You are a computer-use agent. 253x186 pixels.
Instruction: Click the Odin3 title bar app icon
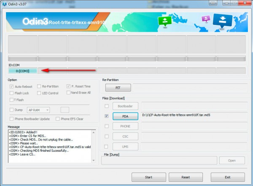[x=4, y=4]
